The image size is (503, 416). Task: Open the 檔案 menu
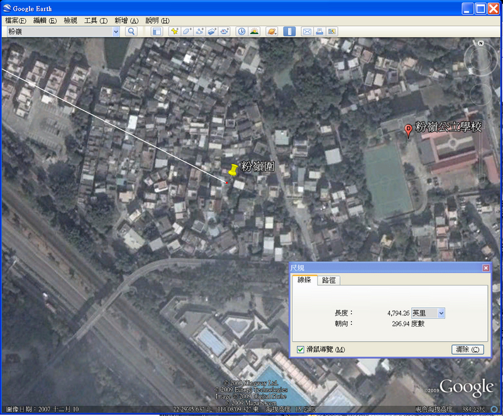pos(15,21)
